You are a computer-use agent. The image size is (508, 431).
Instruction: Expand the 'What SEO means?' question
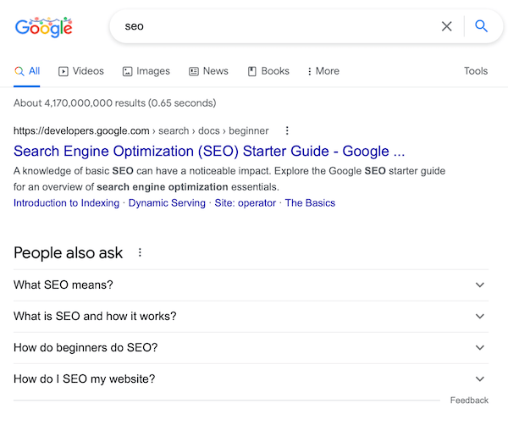click(x=251, y=285)
